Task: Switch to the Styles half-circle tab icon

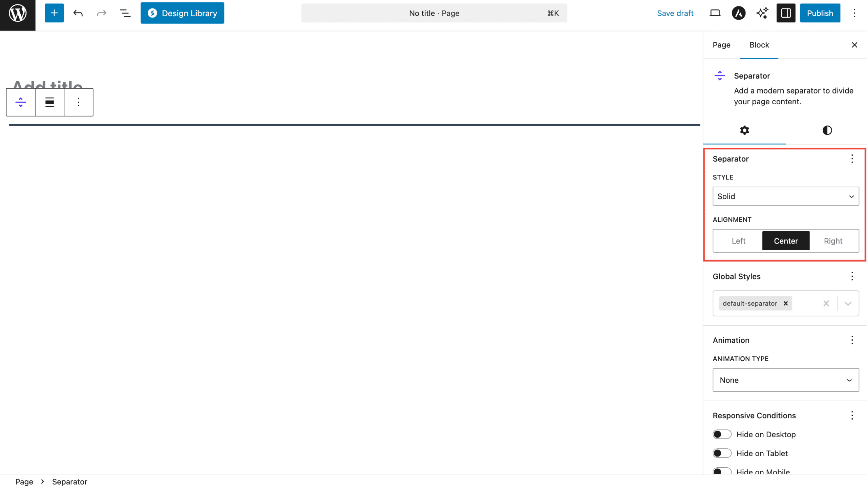Action: click(x=827, y=130)
